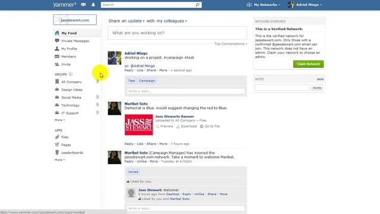The height and width of the screenshot is (214, 380).
Task: Click the Desktop link in Jass Stewart's reply
Action: [173, 194]
